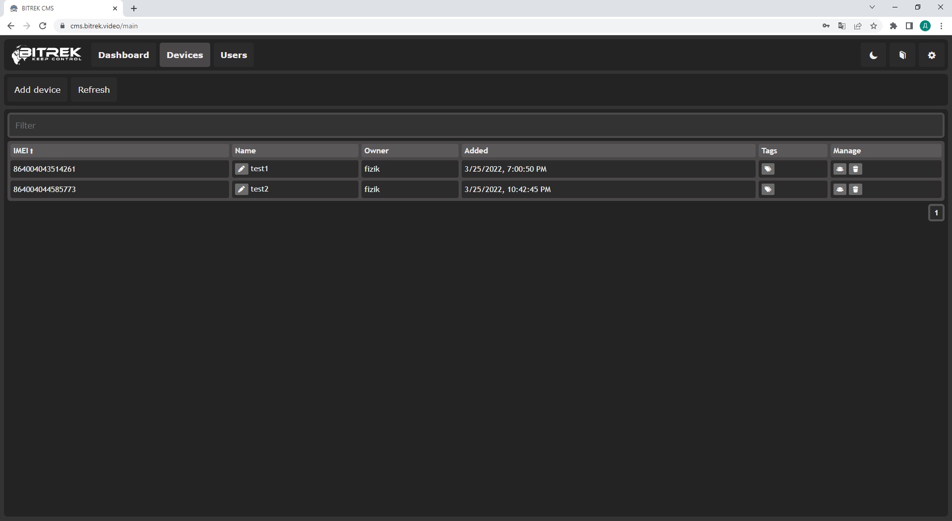The height and width of the screenshot is (521, 952).
Task: Click the pencil icon beside test2
Action: coord(241,190)
